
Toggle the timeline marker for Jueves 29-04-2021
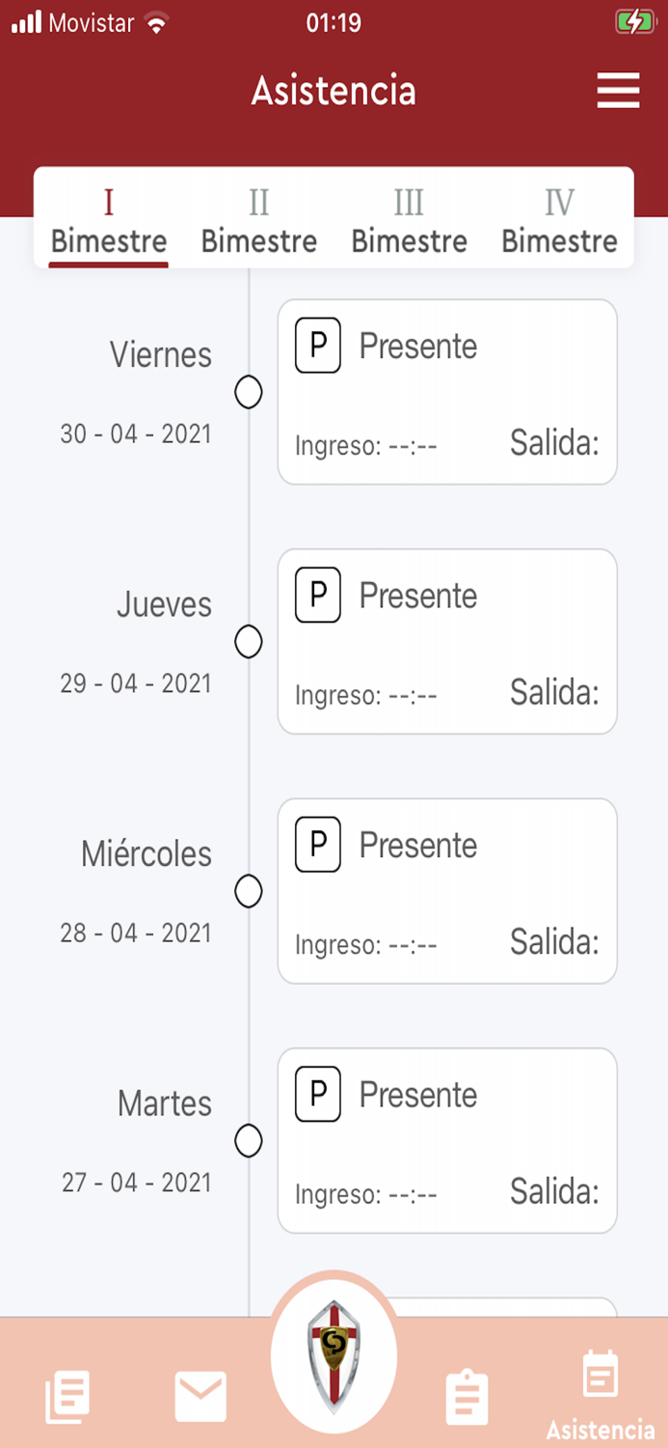(x=249, y=641)
